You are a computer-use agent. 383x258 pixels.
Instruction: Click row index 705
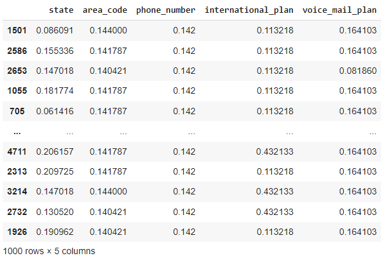[x=17, y=111]
